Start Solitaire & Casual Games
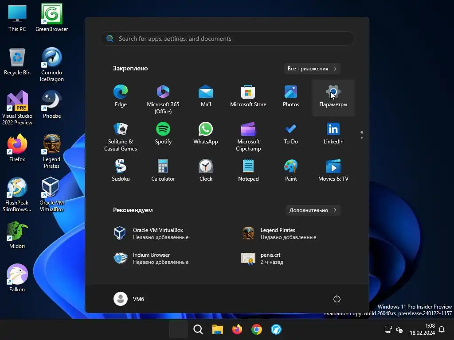Screen dimensions: 454x340 [x=121, y=136]
